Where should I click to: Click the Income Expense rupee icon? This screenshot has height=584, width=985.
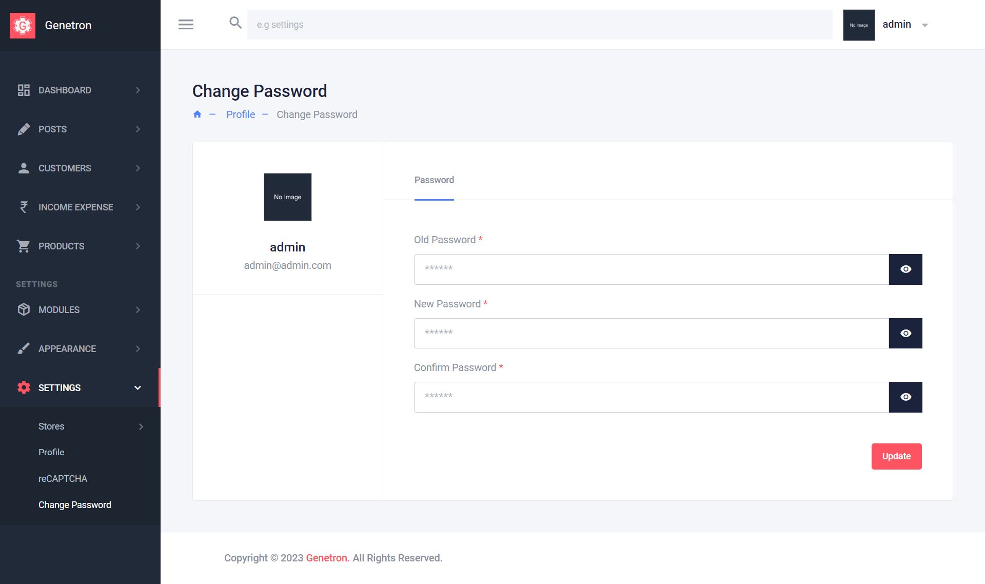click(x=24, y=207)
